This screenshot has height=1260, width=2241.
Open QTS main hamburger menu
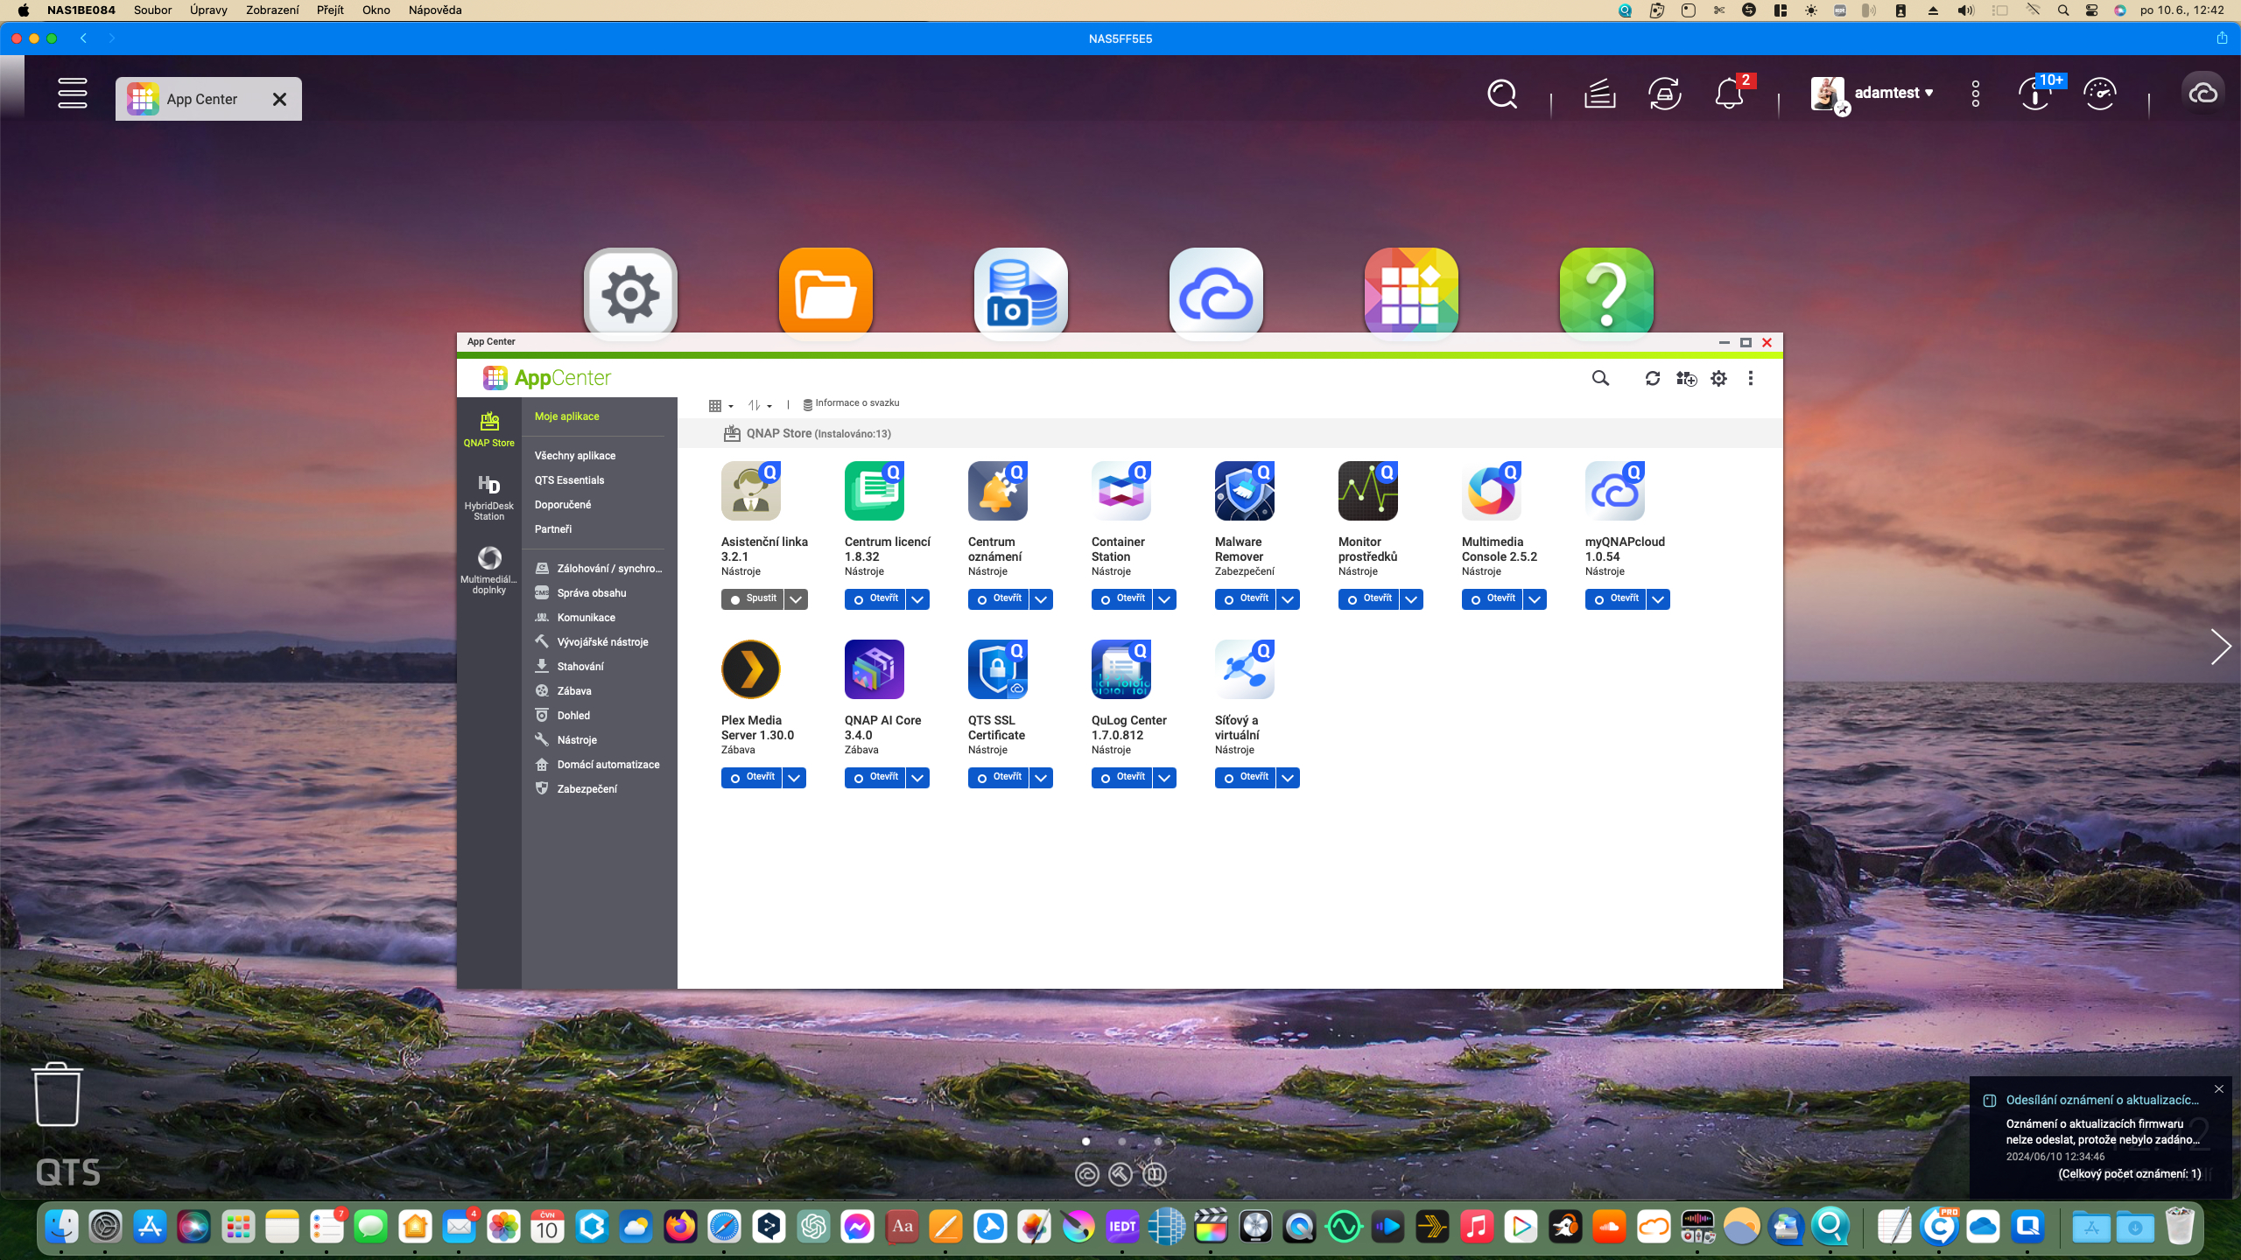(73, 94)
